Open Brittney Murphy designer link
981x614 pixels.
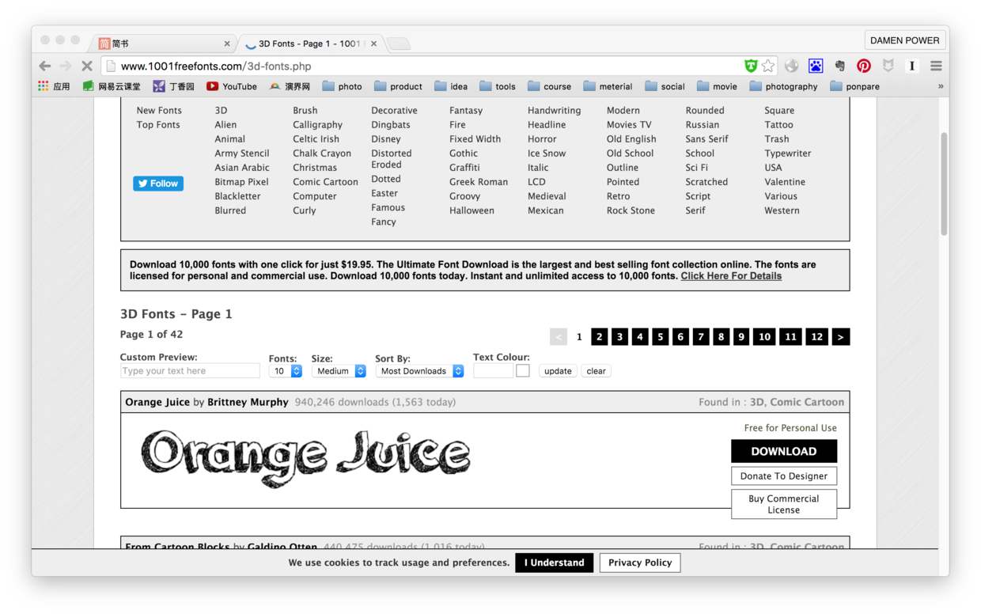click(x=248, y=402)
